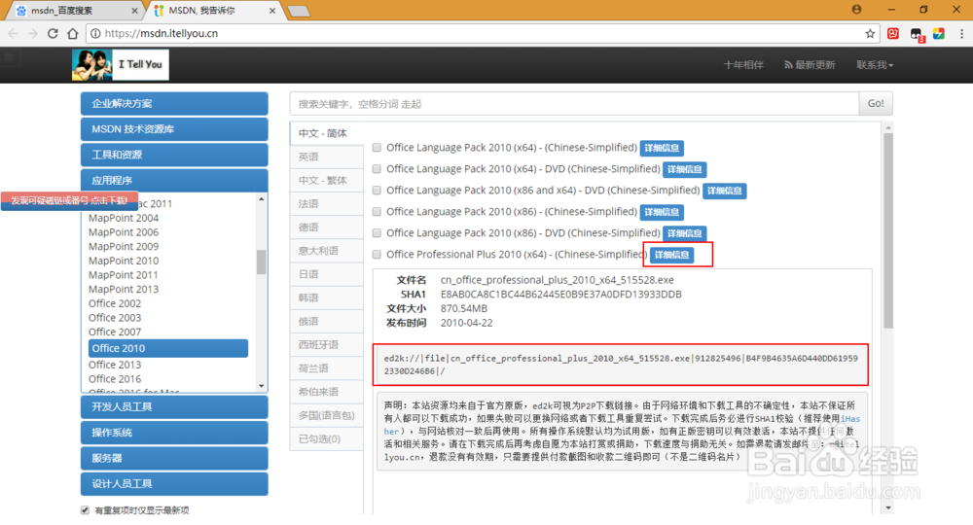Expand 联系我 dropdown menu
Image resolution: width=973 pixels, height=525 pixels.
pos(875,65)
